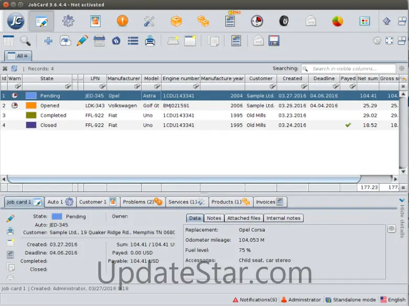
Task: Switch to the Products (1) tab
Action: point(231,202)
